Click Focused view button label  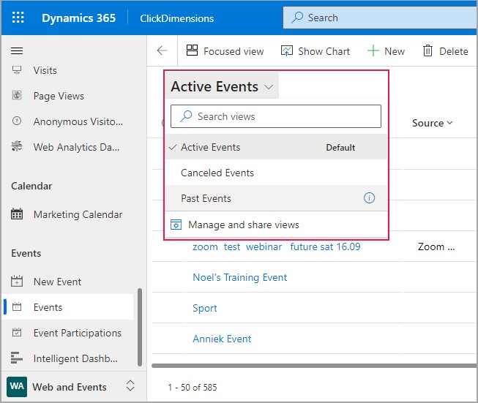pos(234,51)
